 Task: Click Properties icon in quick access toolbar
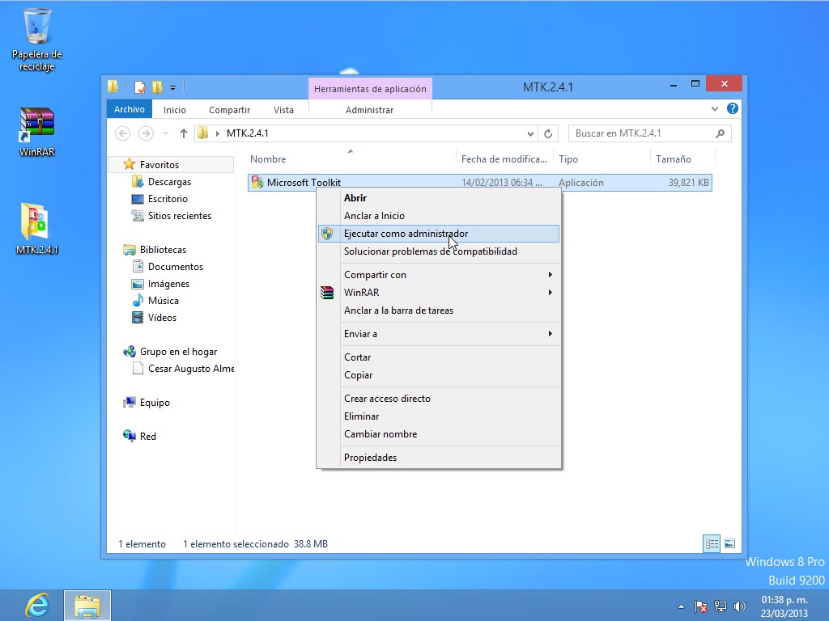(139, 87)
